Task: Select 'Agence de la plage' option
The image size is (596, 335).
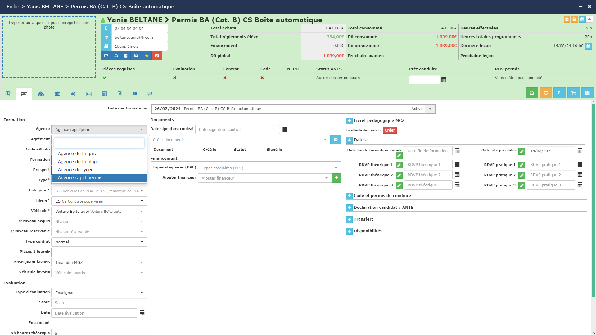Action: click(99, 162)
